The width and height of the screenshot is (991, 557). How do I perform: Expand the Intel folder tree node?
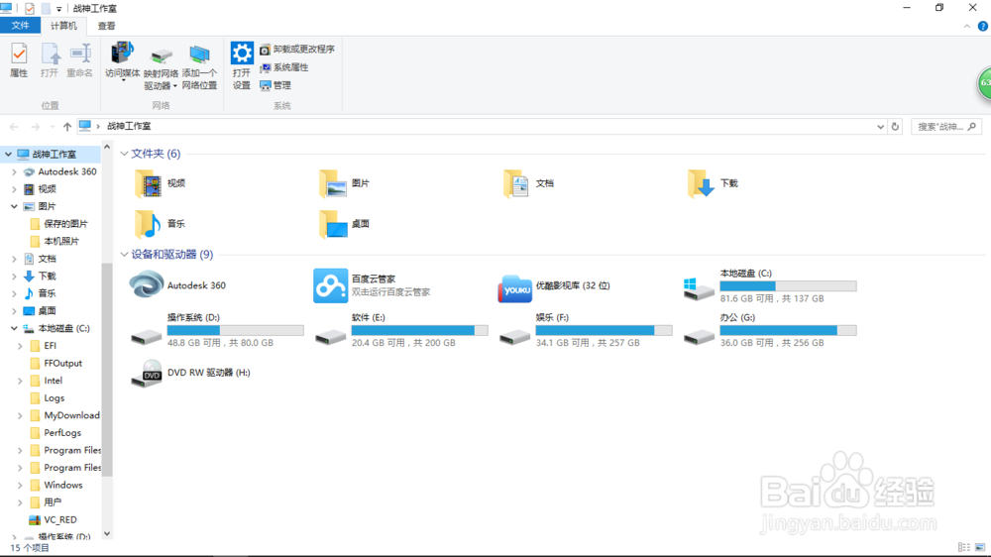tap(20, 382)
